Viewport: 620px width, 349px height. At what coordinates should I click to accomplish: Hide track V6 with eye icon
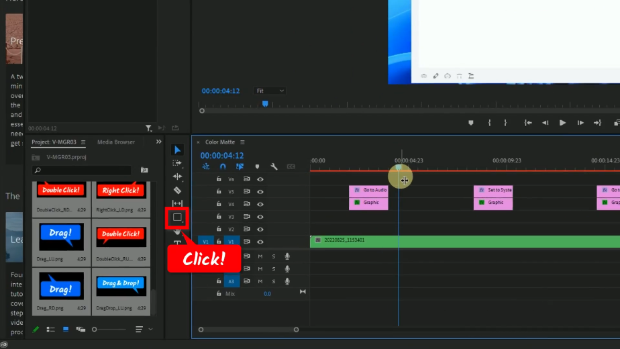coord(260,179)
